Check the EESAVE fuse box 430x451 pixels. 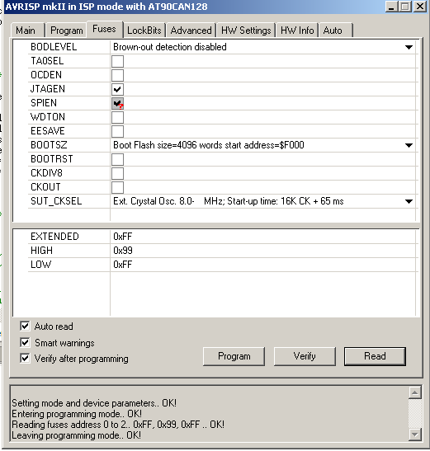(117, 131)
